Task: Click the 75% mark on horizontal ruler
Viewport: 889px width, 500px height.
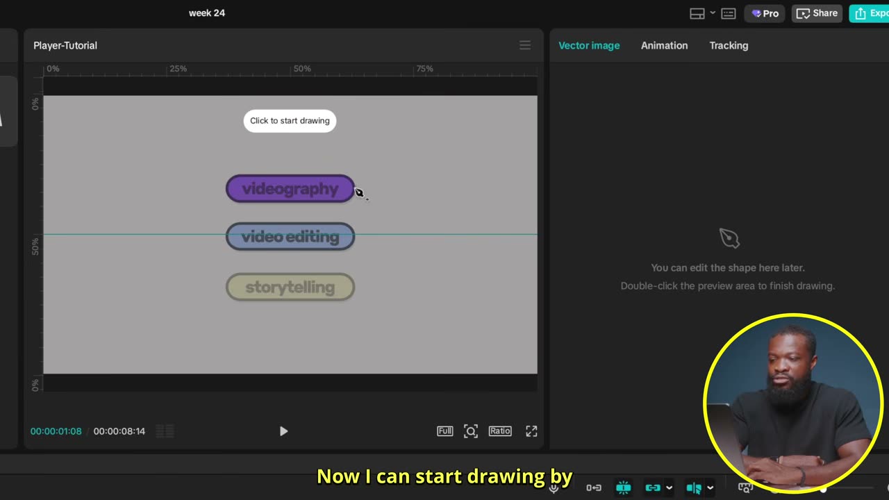Action: point(424,69)
